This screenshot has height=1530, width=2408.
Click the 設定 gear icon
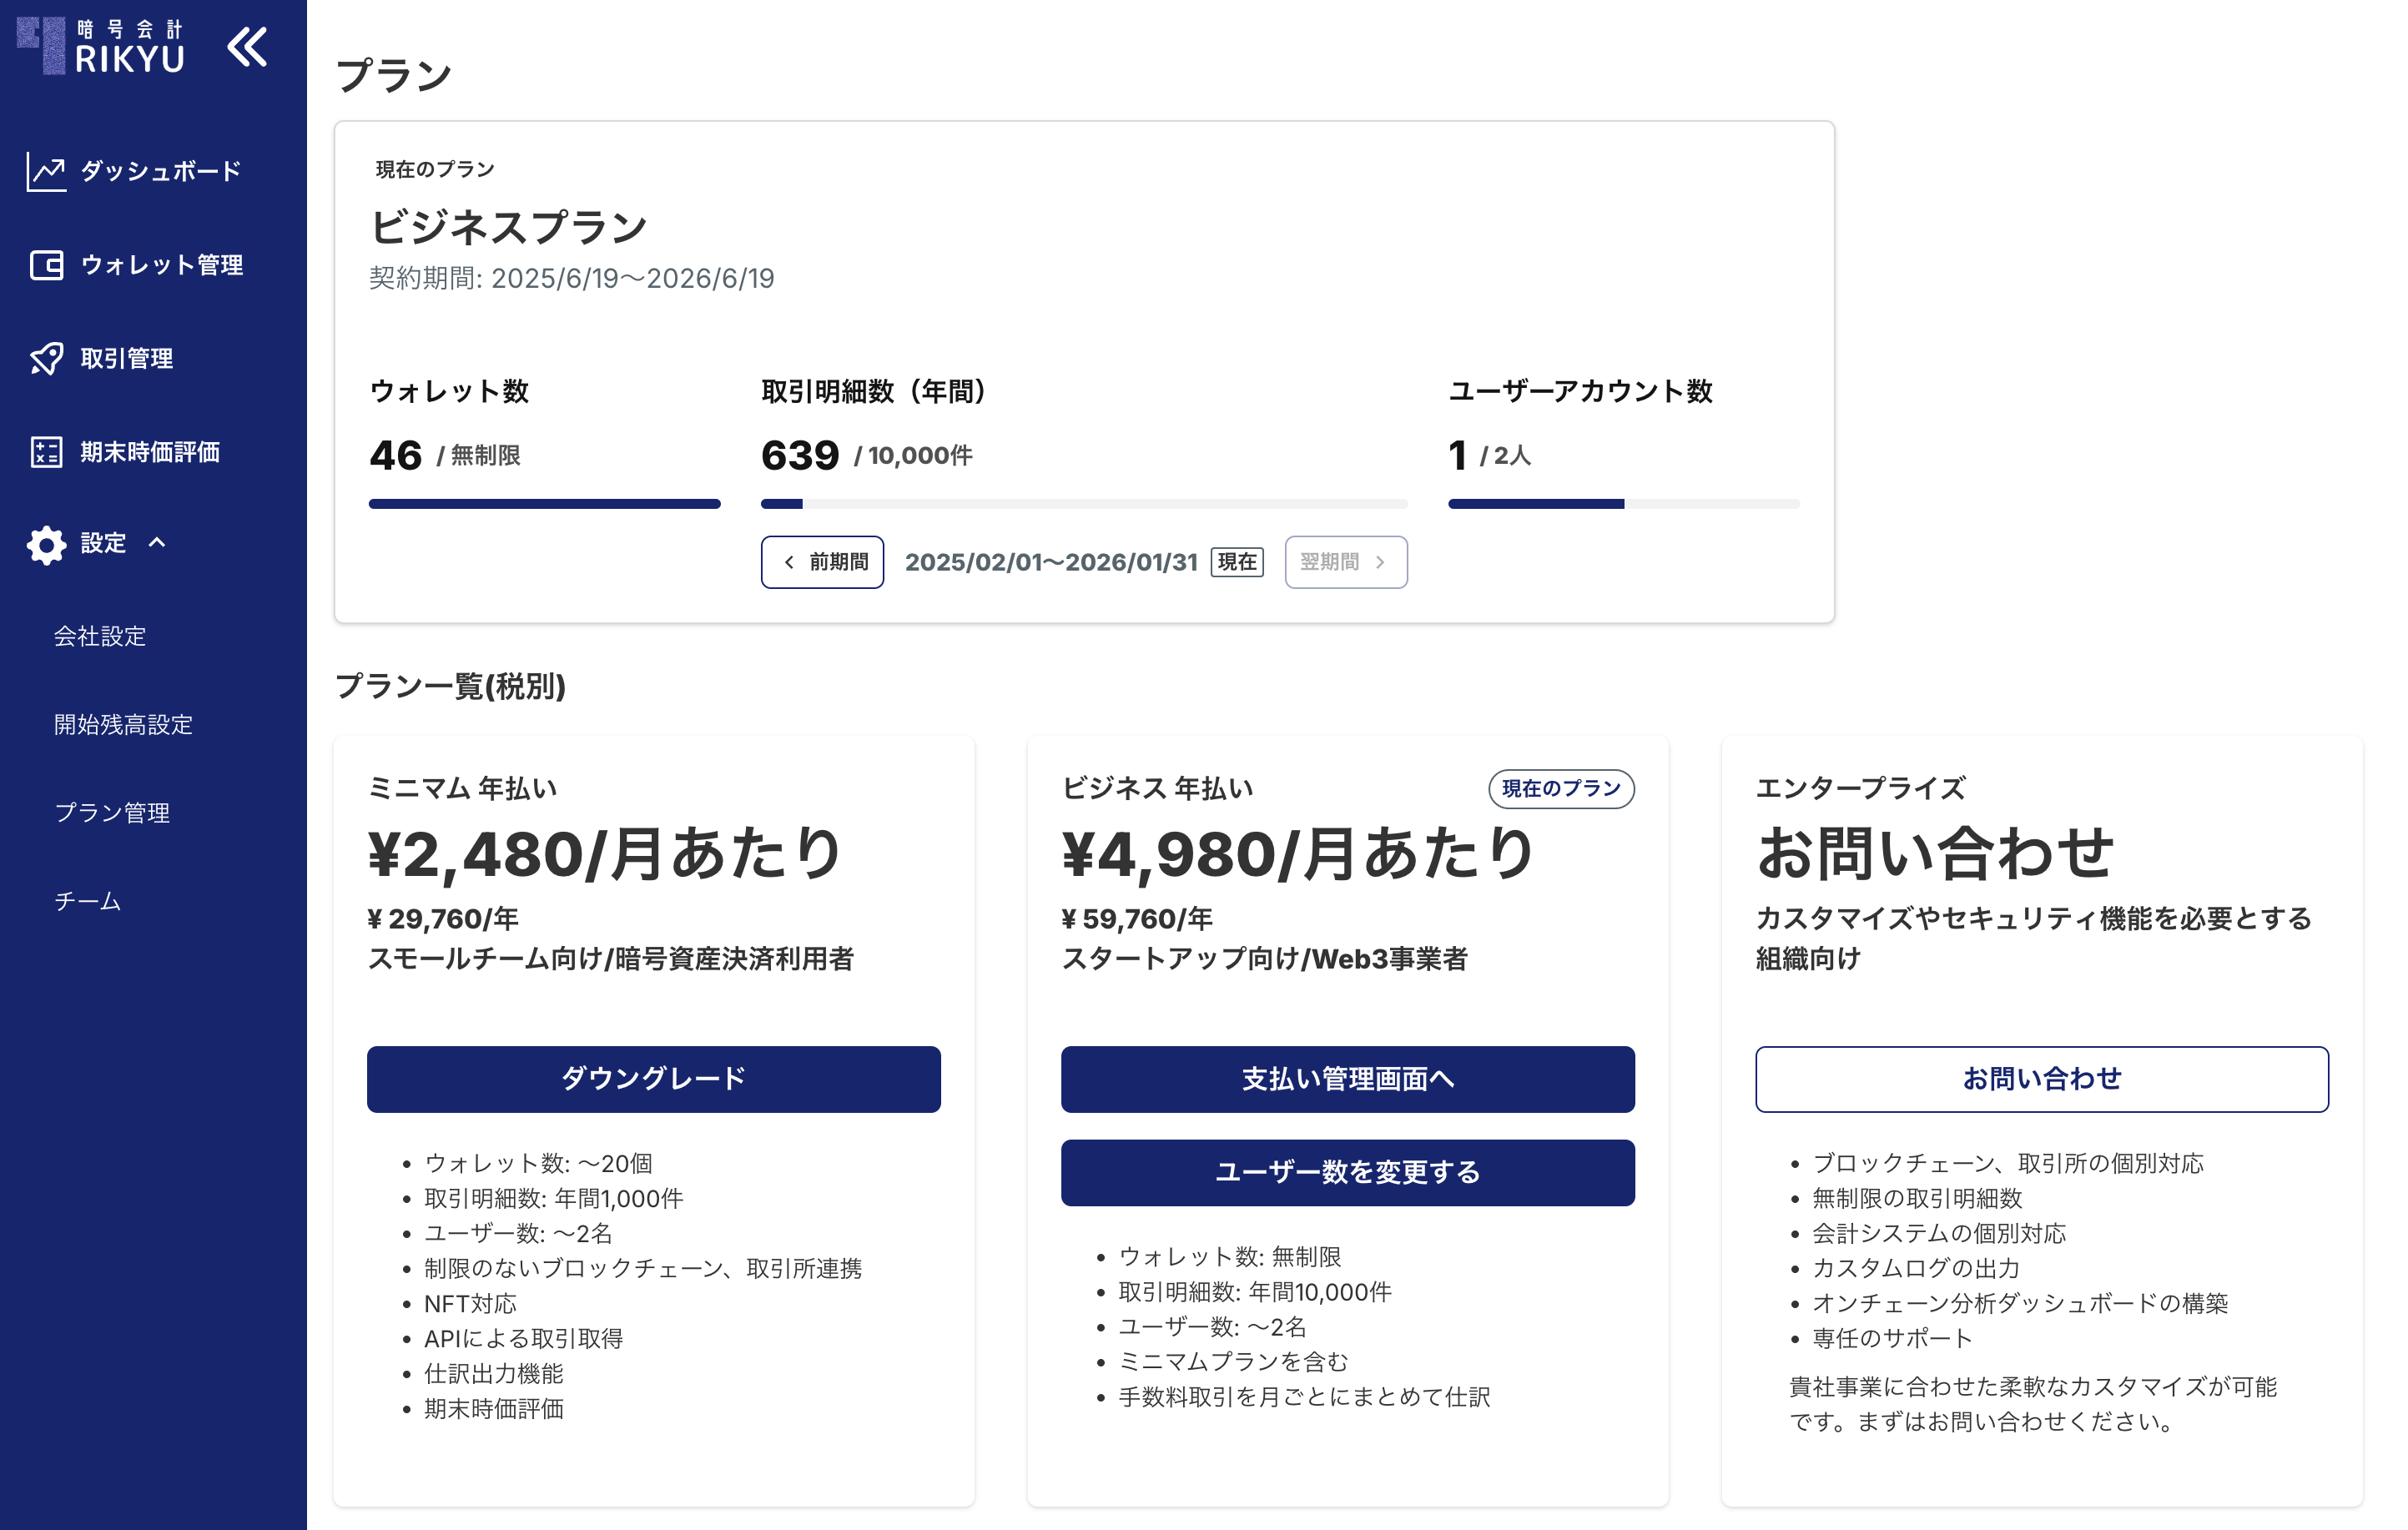[x=46, y=544]
